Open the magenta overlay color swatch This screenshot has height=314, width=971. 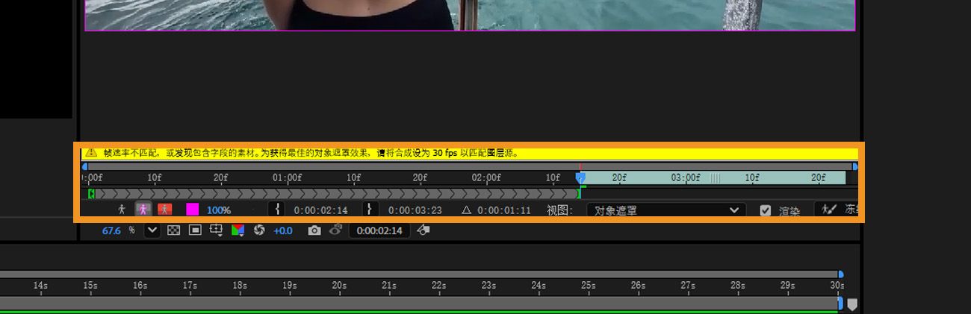coord(192,210)
